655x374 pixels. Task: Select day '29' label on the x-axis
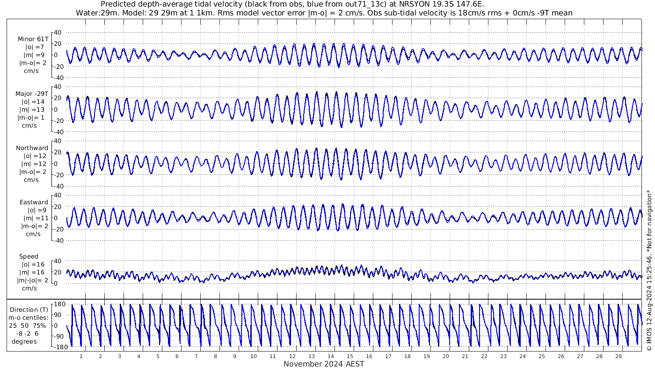618,356
